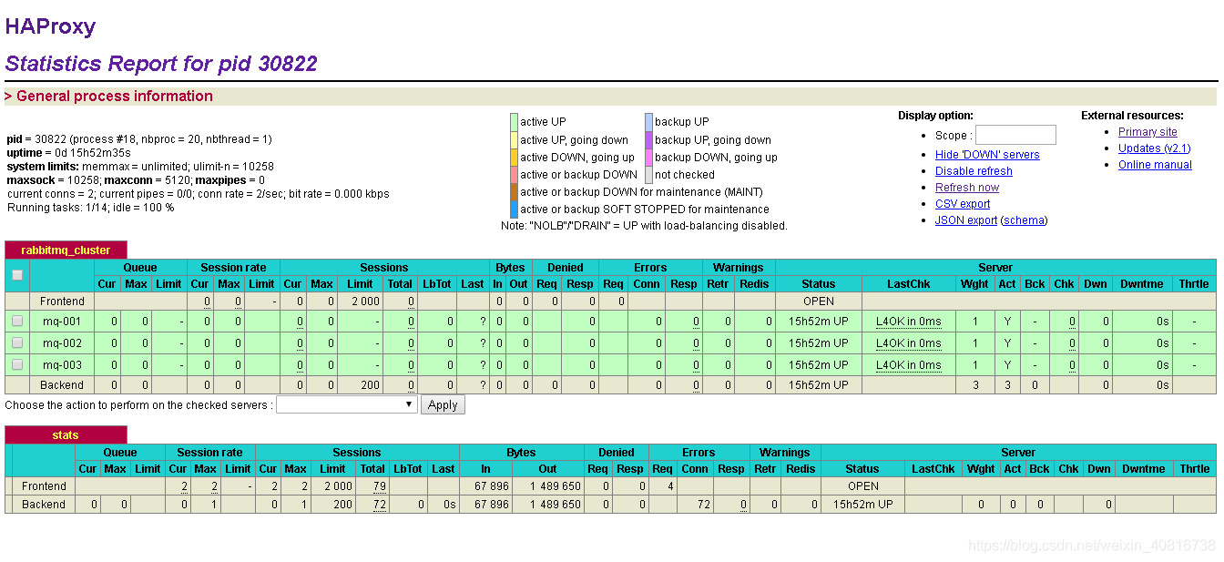Check the mq-001 server checkbox
The image size is (1224, 562).
point(17,321)
